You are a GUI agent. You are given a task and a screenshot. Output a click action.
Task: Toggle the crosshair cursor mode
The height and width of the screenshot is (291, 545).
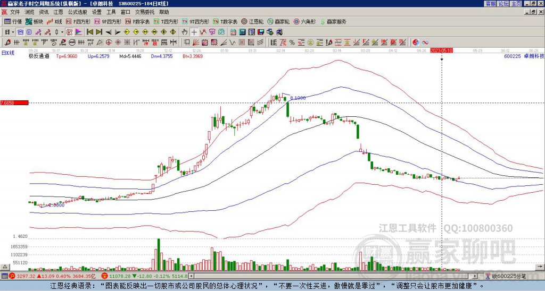(194, 32)
